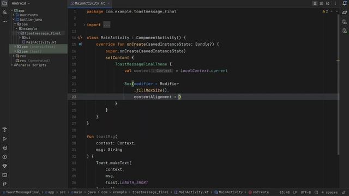This screenshot has width=349, height=196.
Task: Click the app breadcrumb
Action: point(50,192)
